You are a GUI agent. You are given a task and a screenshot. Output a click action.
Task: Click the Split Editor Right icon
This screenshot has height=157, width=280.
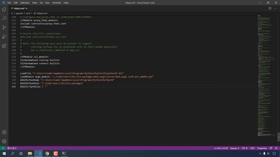click(x=270, y=8)
